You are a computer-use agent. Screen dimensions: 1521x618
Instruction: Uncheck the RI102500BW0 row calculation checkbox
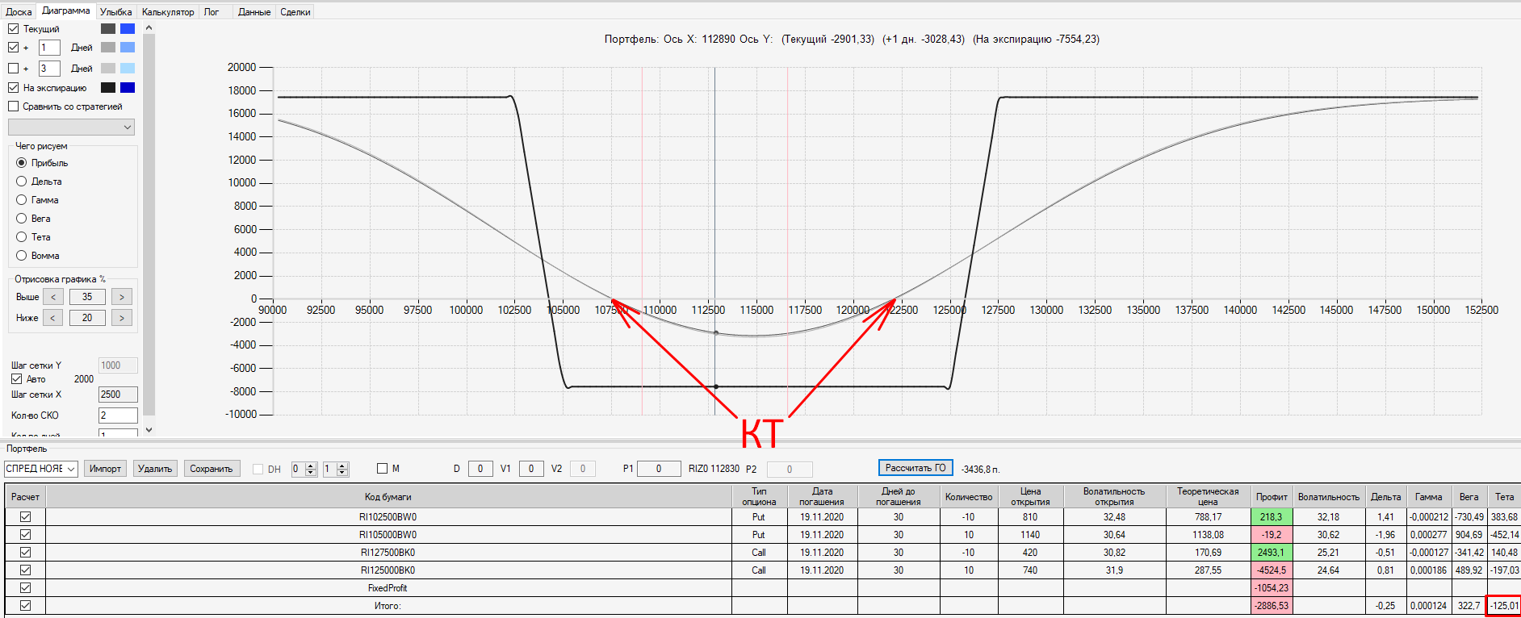(26, 517)
